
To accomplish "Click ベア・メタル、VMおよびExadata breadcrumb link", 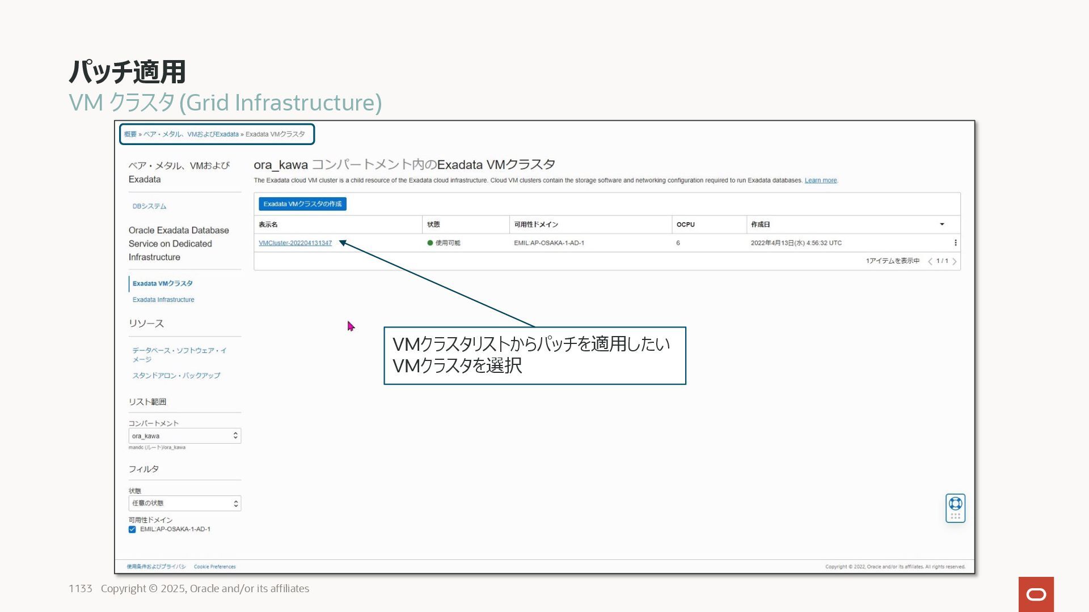I will click(x=191, y=134).
